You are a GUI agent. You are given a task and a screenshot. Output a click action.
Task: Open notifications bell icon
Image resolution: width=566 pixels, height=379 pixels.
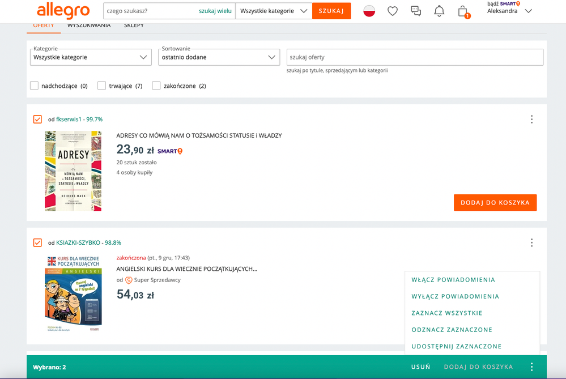point(439,11)
